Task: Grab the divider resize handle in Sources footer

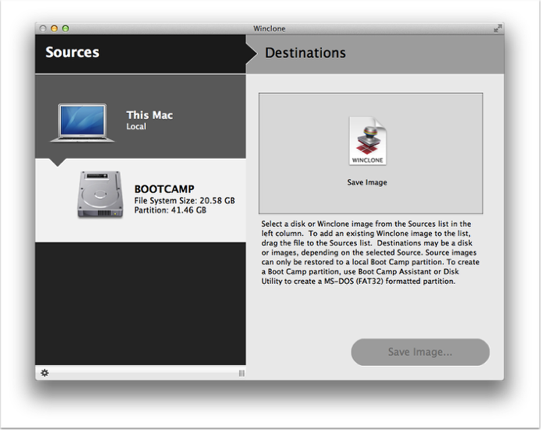Action: pos(241,373)
